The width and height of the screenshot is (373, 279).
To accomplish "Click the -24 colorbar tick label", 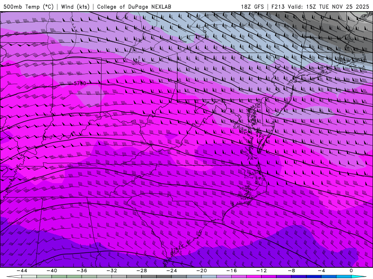I will click(172, 271).
